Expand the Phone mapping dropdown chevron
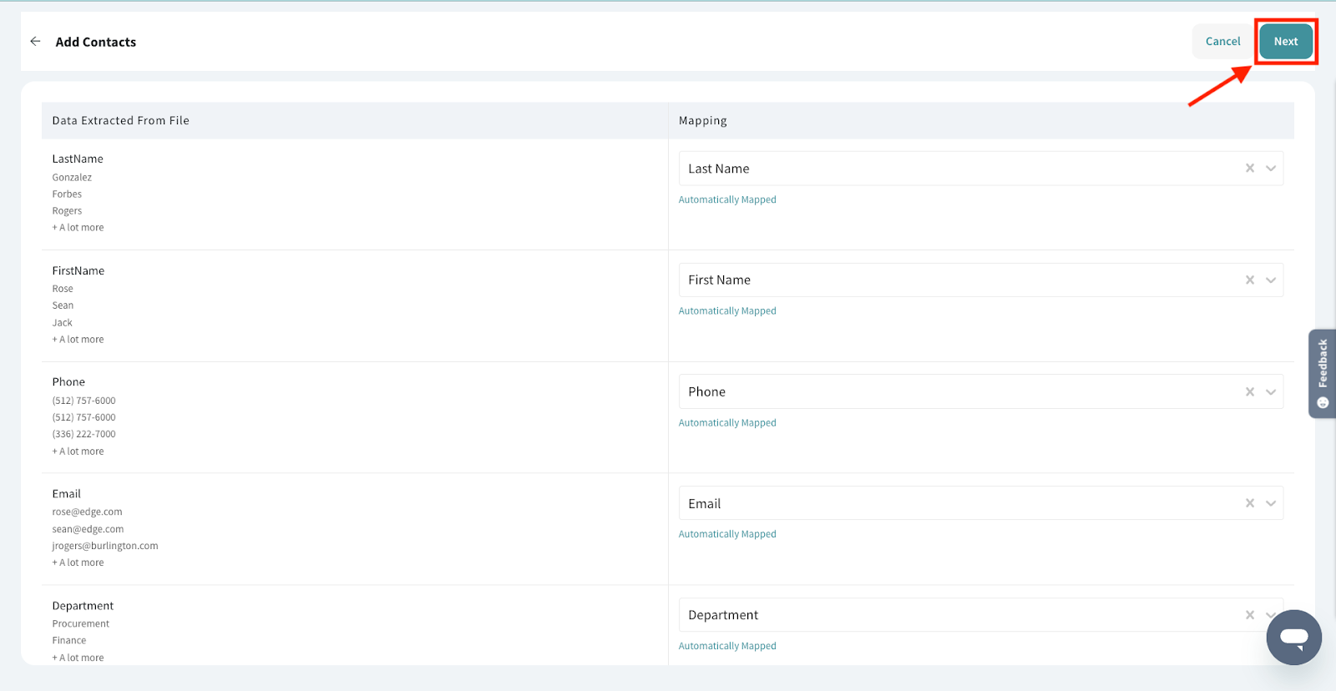 click(x=1271, y=391)
